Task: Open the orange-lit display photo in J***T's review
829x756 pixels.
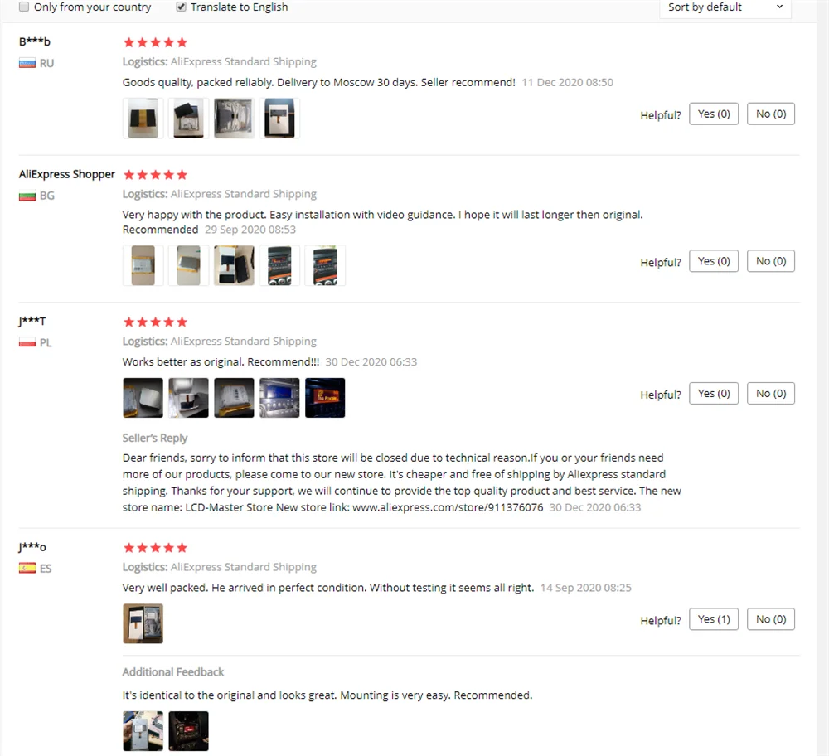Action: click(325, 398)
